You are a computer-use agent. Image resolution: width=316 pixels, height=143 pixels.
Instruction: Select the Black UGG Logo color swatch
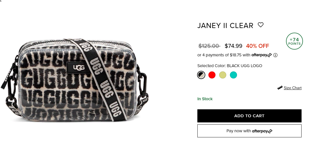point(201,75)
